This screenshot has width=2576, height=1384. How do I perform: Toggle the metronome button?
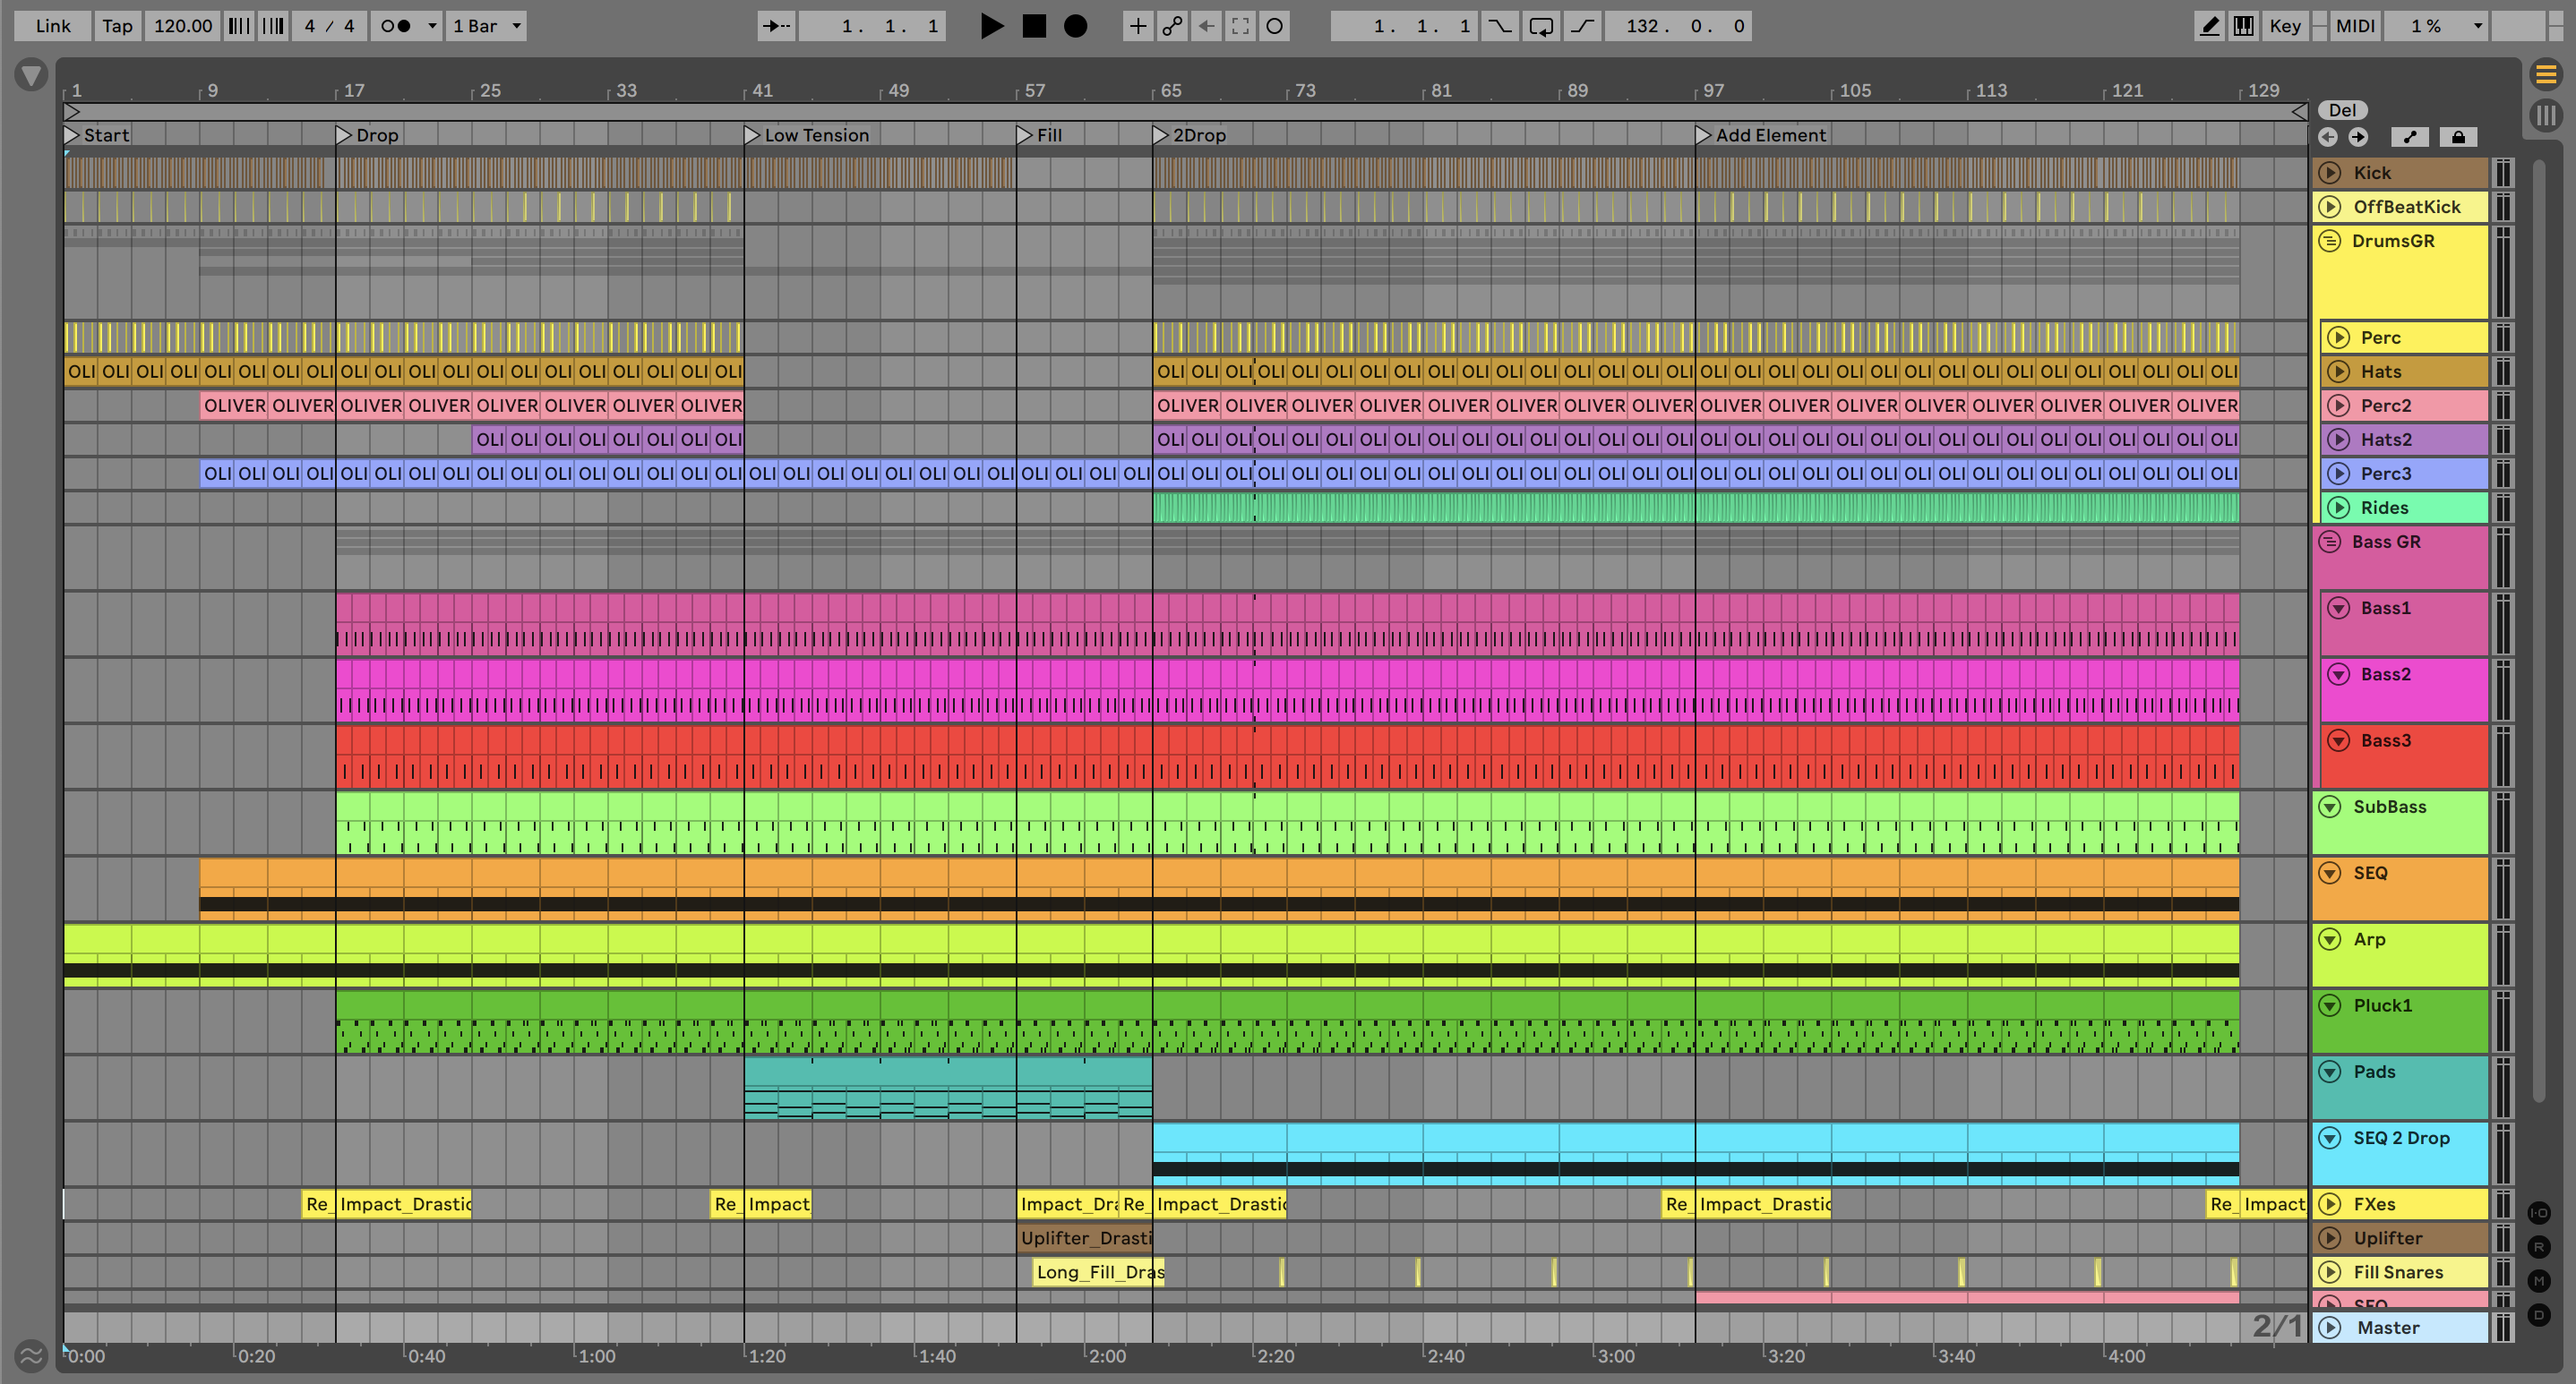coord(397,26)
